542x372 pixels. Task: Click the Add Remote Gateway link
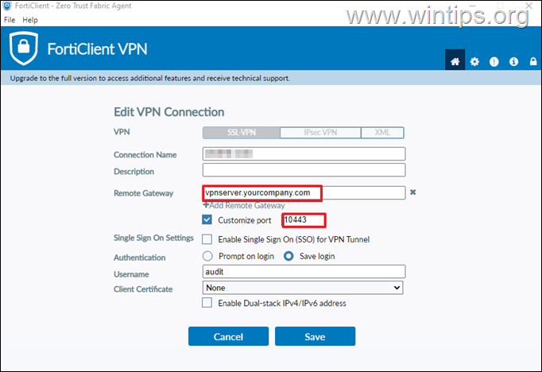[244, 205]
